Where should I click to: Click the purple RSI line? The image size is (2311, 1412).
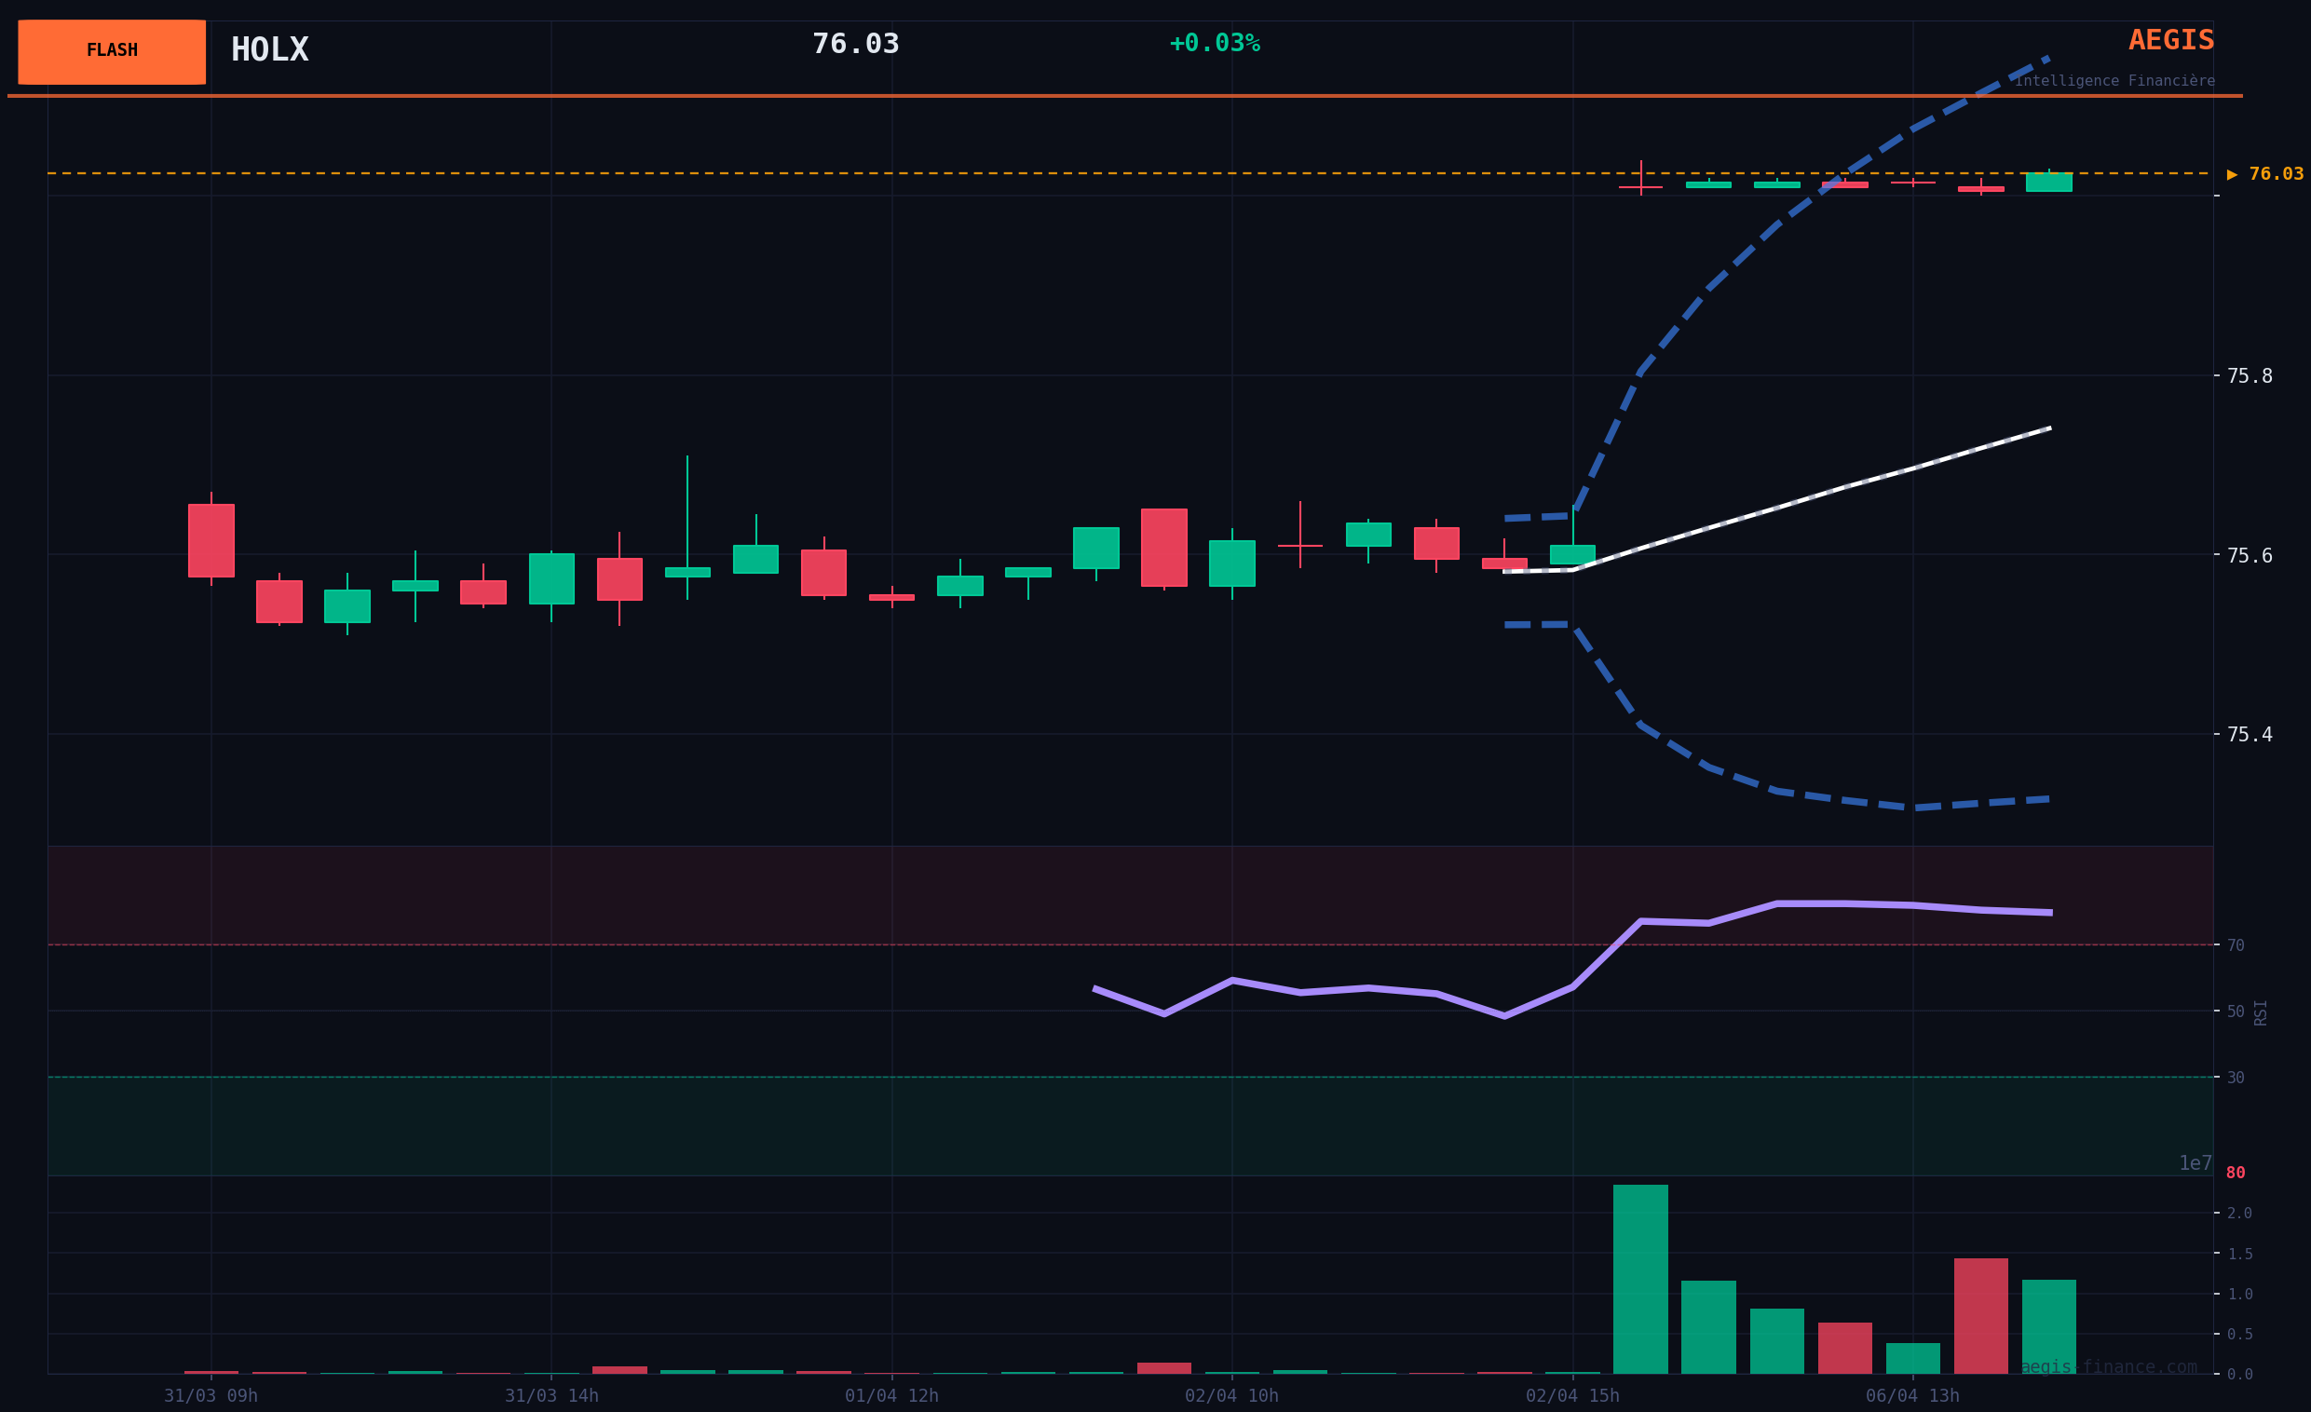(x=1367, y=987)
